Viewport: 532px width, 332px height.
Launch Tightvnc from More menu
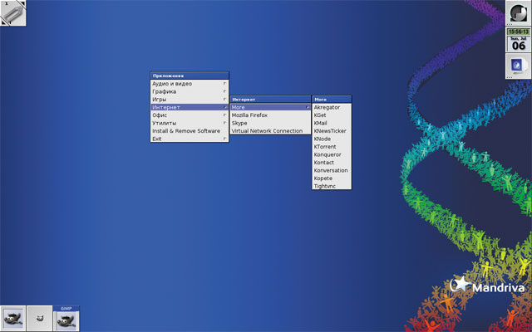332,186
